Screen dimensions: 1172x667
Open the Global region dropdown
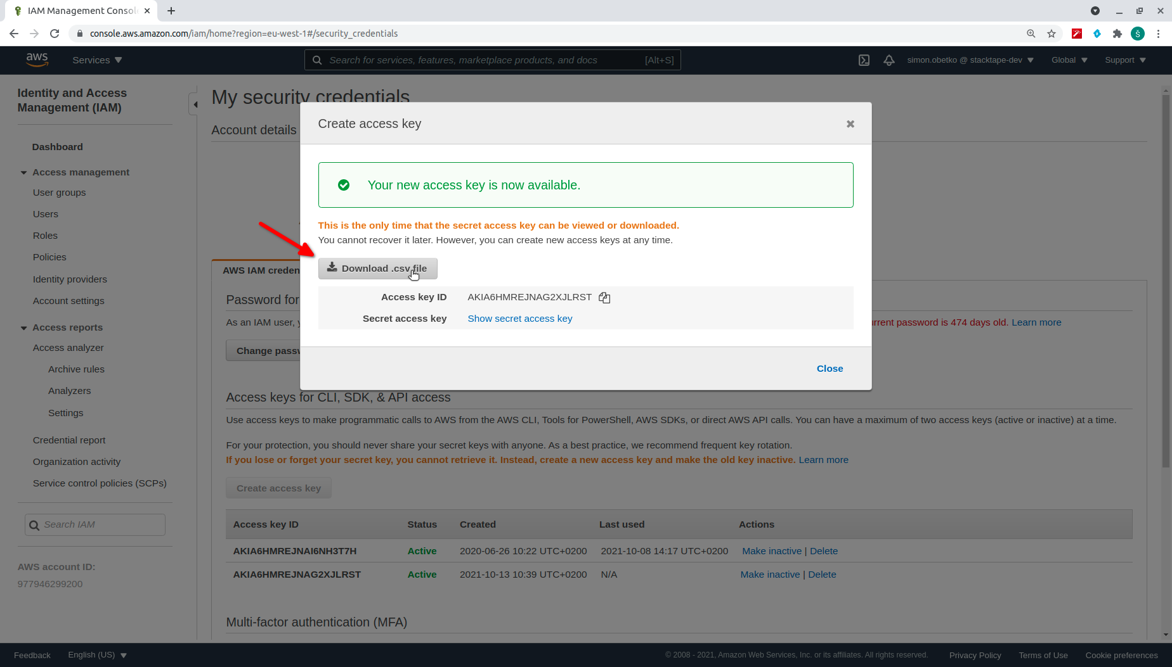coord(1069,60)
